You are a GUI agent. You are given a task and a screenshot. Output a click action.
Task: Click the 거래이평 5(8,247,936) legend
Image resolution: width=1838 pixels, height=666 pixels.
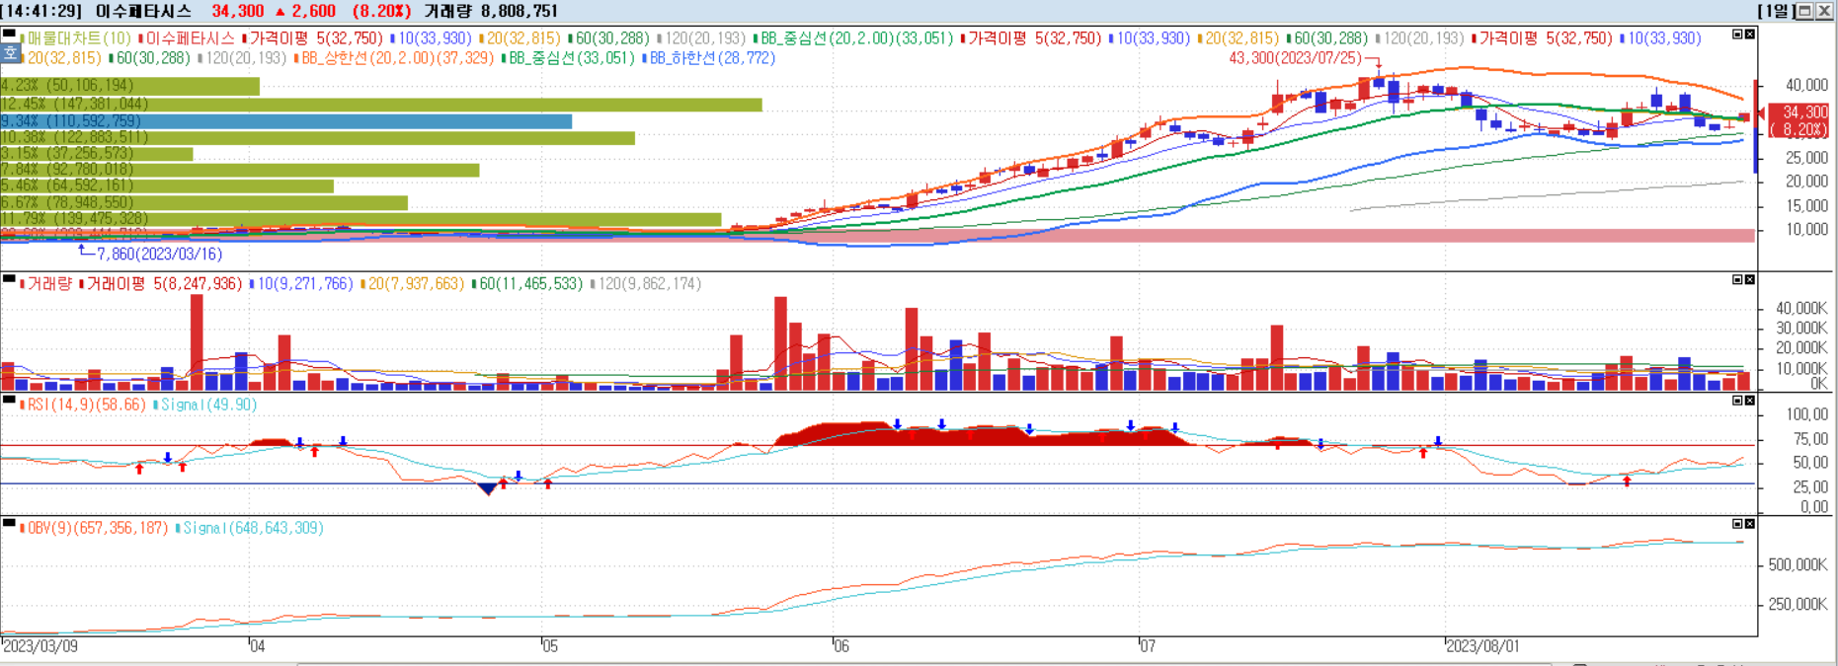coord(162,284)
